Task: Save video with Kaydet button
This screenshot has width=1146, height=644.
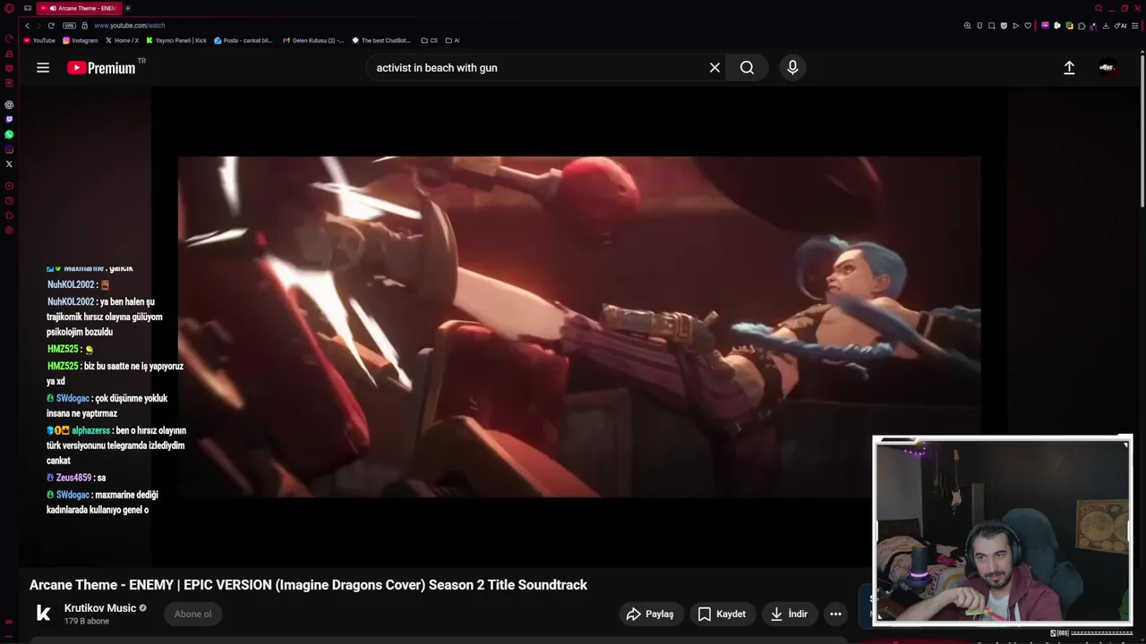Action: 722,614
